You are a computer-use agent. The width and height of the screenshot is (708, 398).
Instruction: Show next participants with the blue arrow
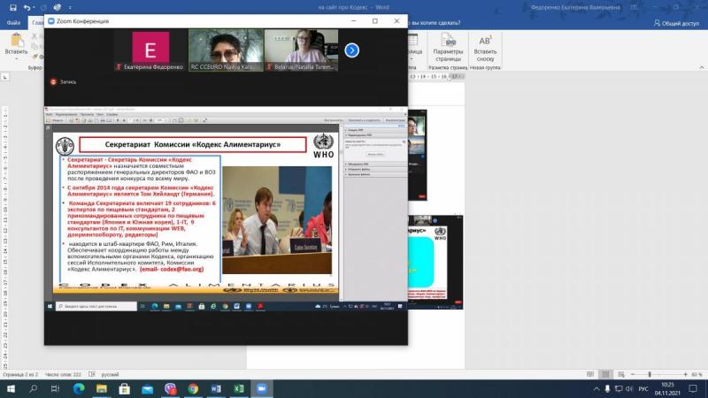(351, 50)
